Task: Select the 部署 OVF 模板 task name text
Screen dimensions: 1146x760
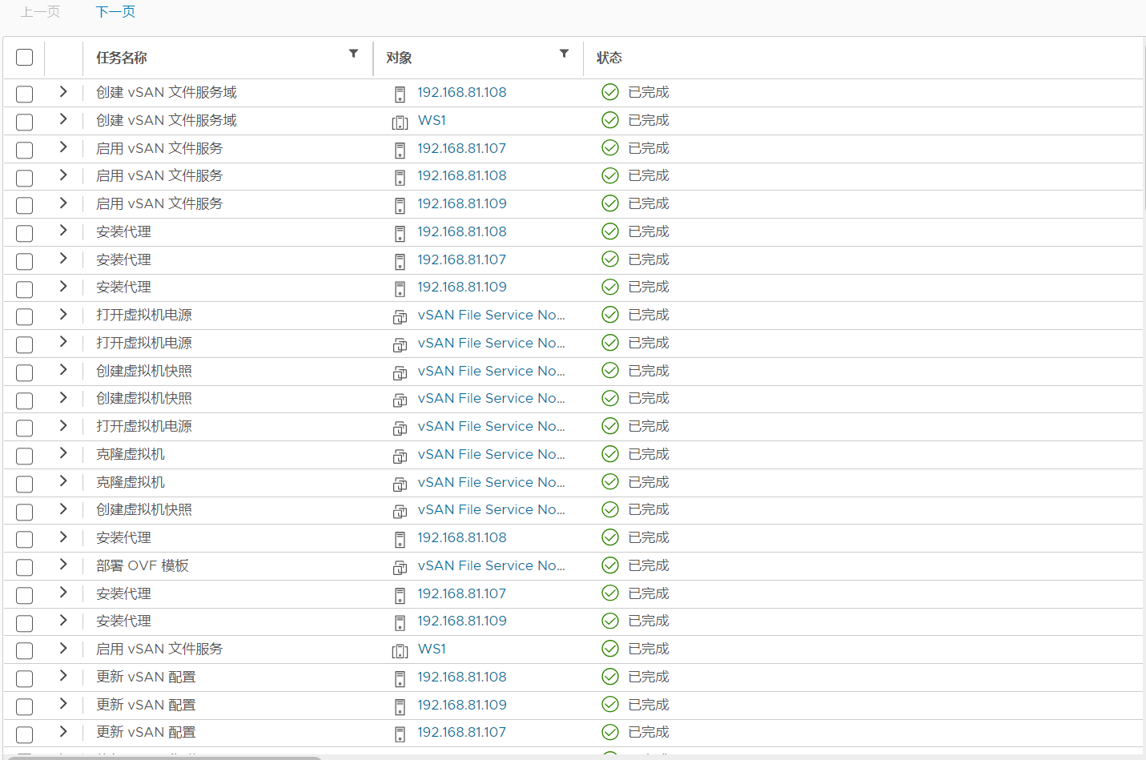Action: click(x=143, y=565)
